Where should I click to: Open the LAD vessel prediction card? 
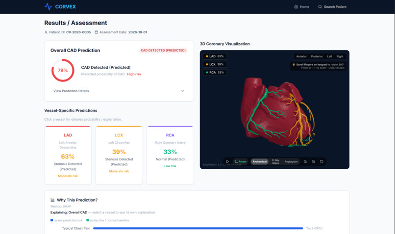click(x=68, y=156)
